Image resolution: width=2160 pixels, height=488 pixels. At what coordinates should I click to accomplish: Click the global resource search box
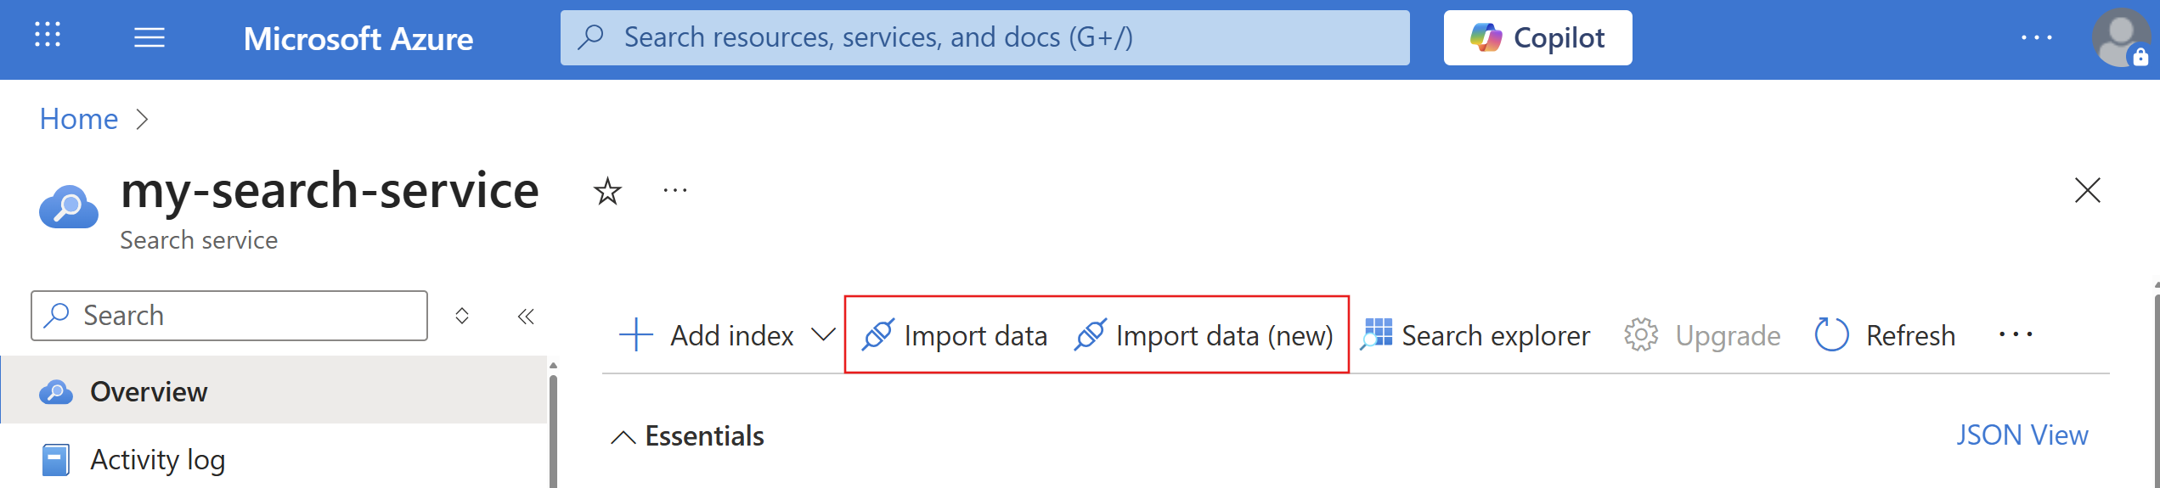[985, 38]
